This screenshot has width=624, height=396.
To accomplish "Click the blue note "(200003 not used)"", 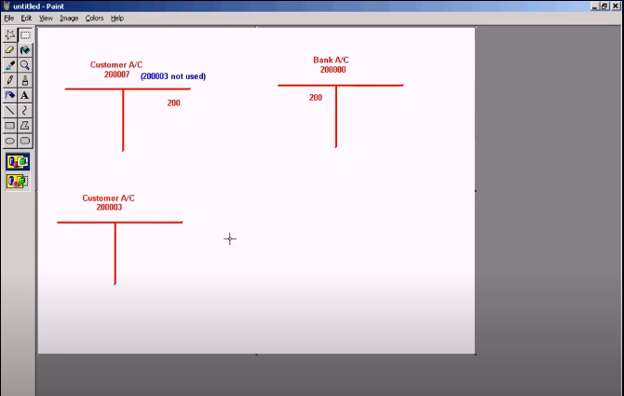I will 173,76.
